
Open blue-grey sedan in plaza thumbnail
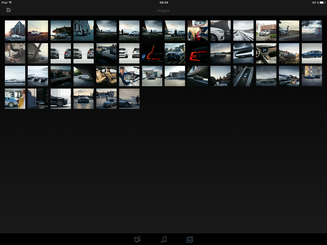click(x=106, y=99)
